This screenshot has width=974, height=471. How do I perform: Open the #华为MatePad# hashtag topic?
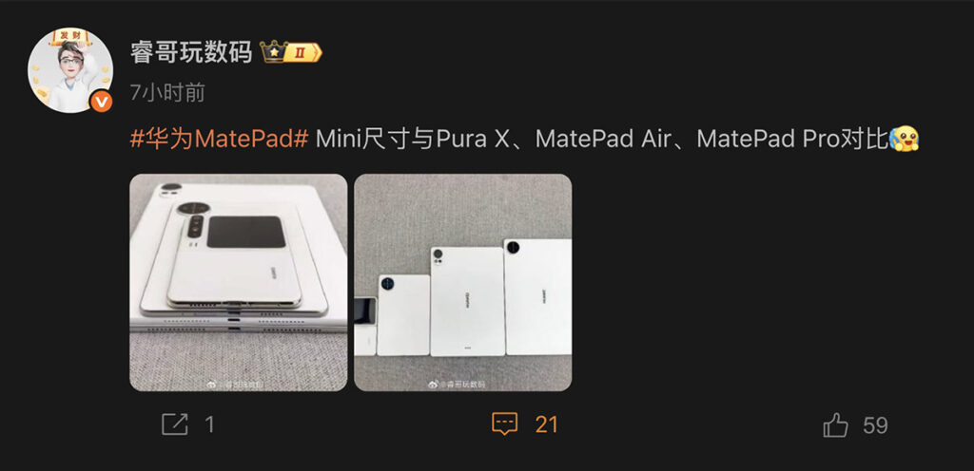[x=220, y=139]
